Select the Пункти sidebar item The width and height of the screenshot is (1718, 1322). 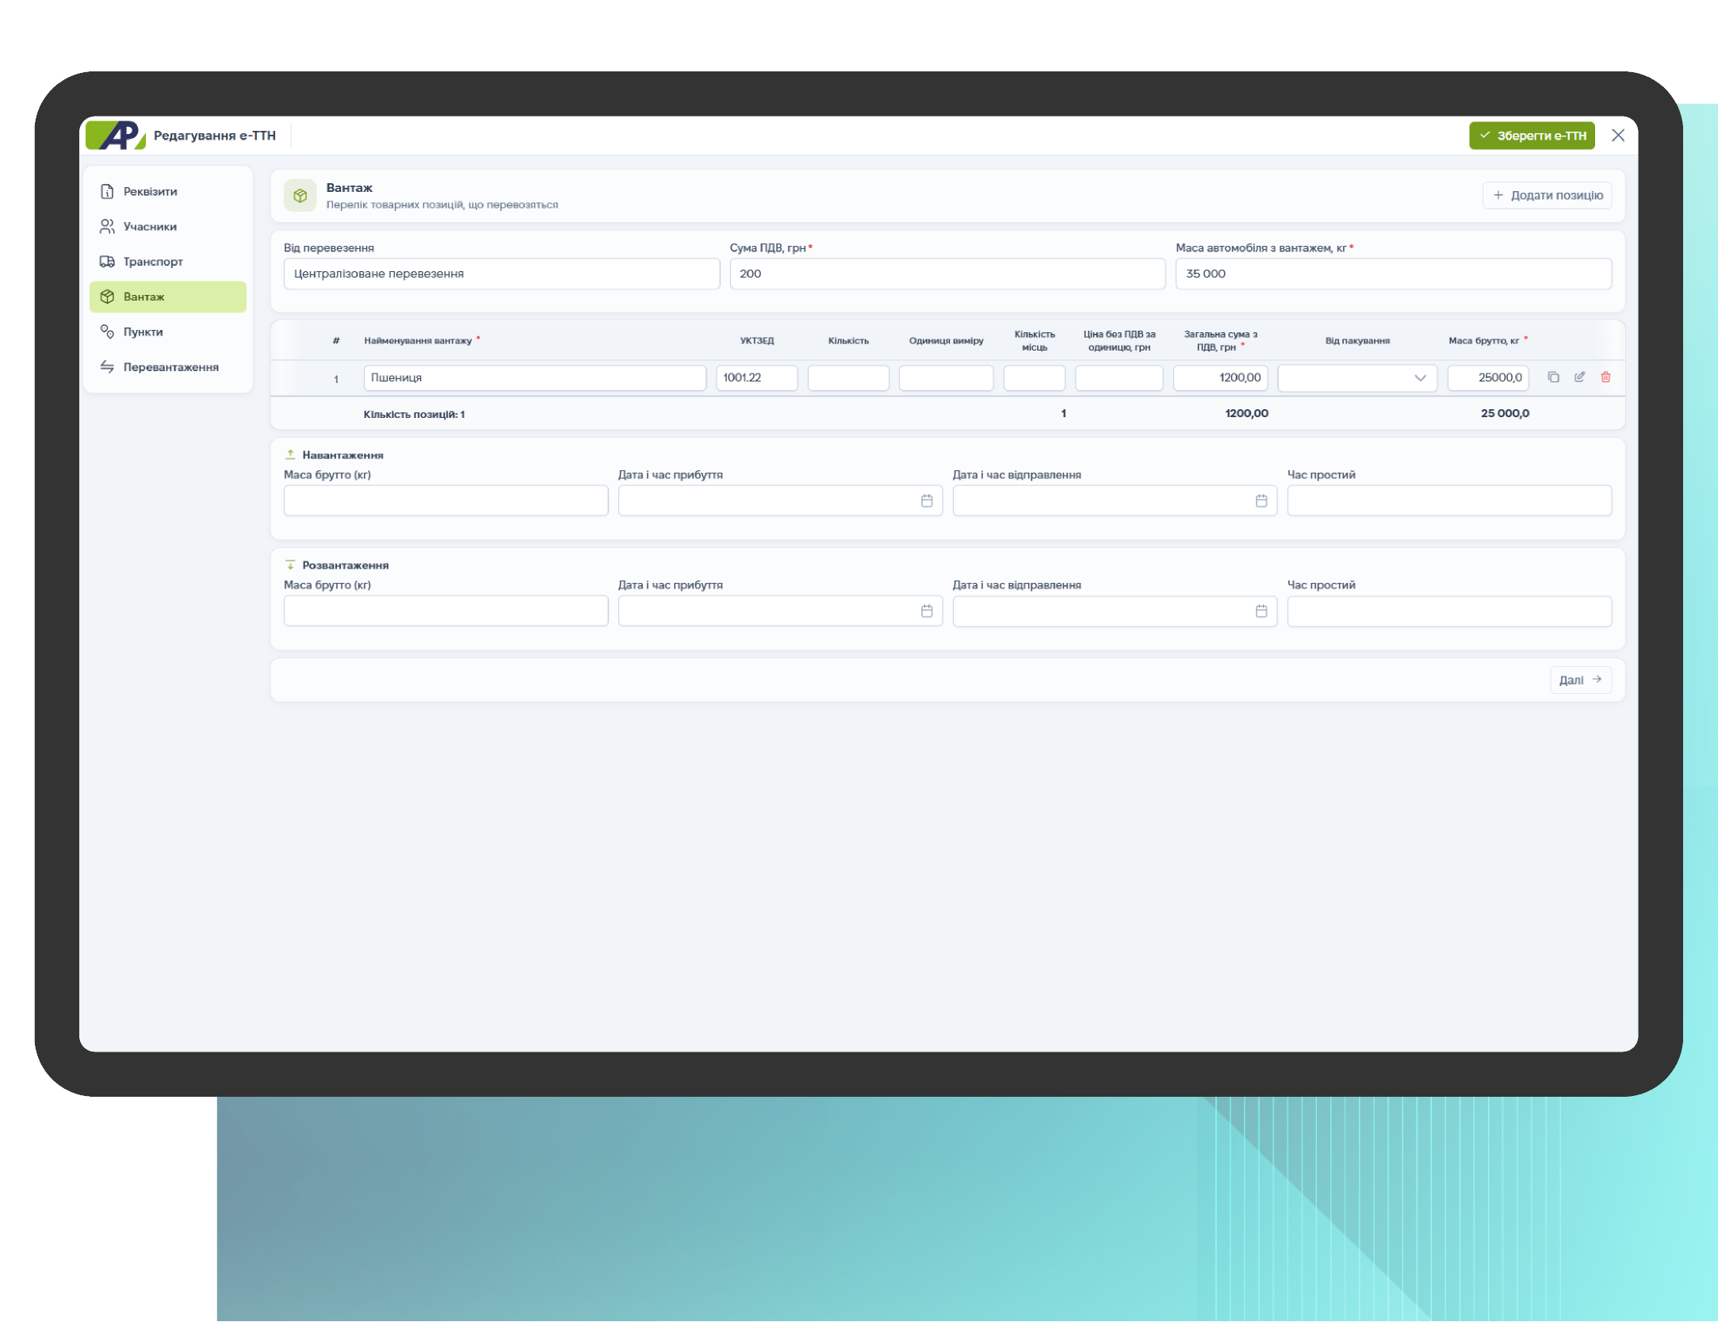tap(143, 332)
